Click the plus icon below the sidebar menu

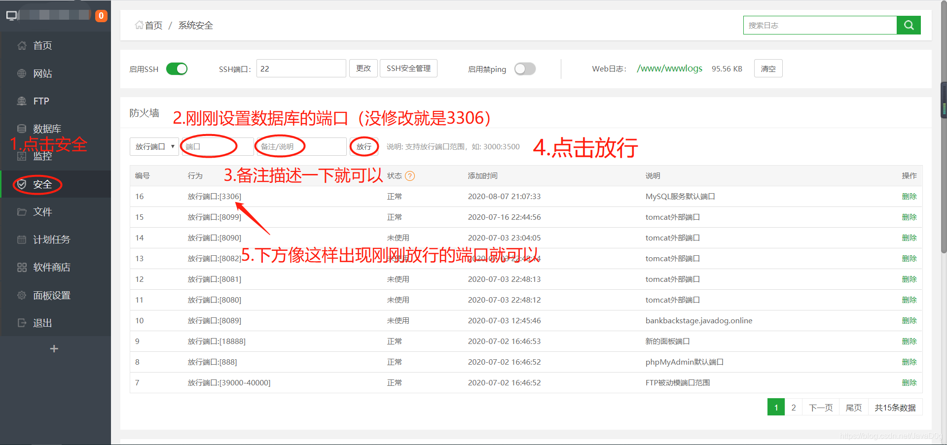point(54,348)
